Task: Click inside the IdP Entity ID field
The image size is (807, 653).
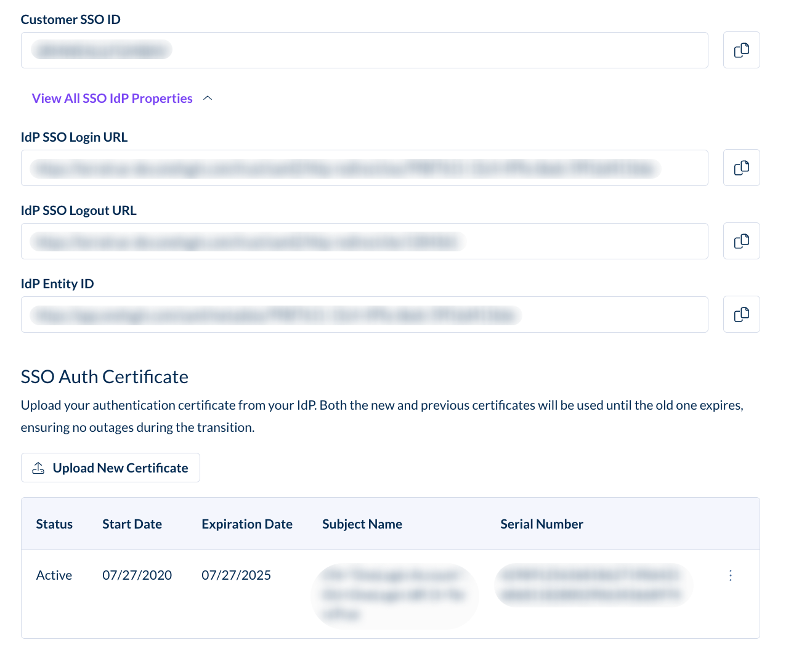Action: (x=365, y=314)
